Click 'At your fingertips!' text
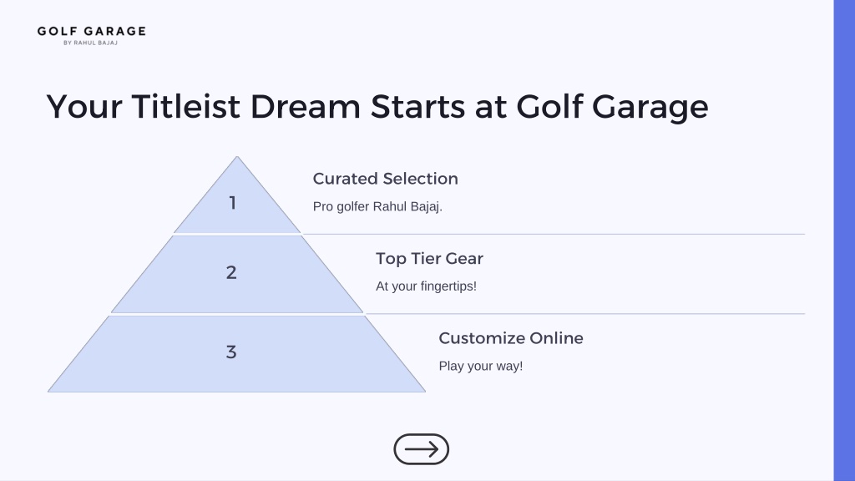This screenshot has width=855, height=481. (x=426, y=286)
